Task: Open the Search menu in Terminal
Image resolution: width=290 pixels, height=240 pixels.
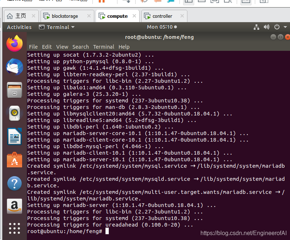Action: (x=80, y=47)
